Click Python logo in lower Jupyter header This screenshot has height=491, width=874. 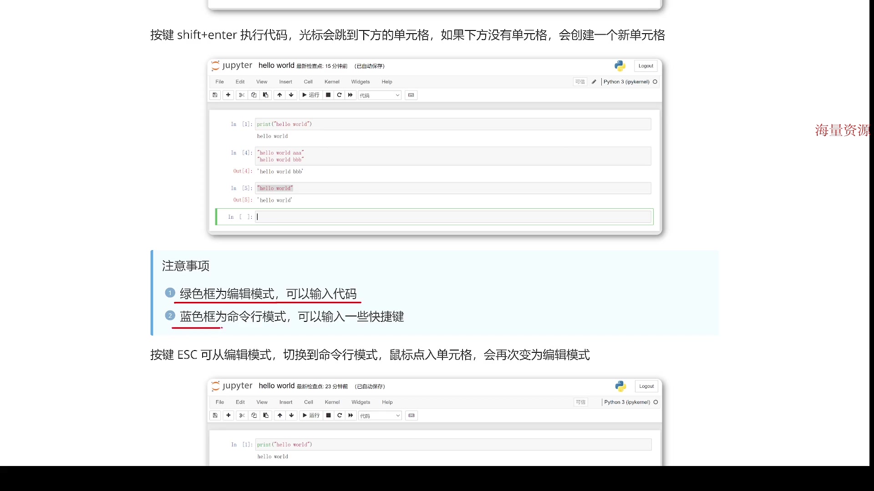point(620,386)
